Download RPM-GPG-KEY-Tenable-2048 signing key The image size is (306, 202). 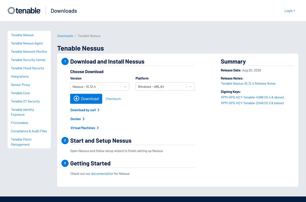click(252, 103)
